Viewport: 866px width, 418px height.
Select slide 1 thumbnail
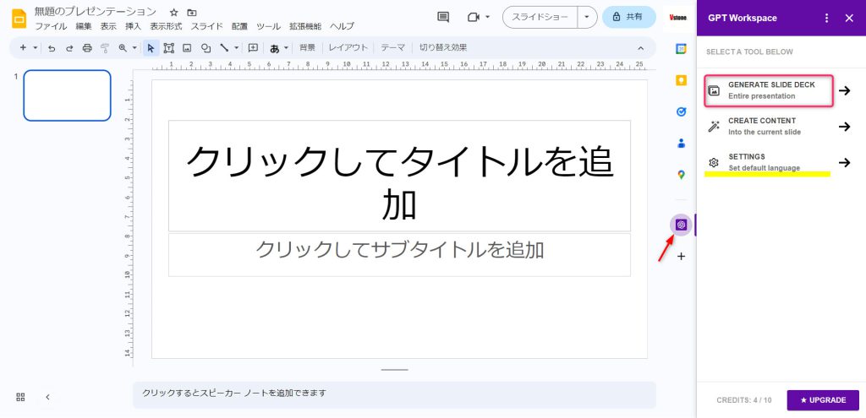67,95
